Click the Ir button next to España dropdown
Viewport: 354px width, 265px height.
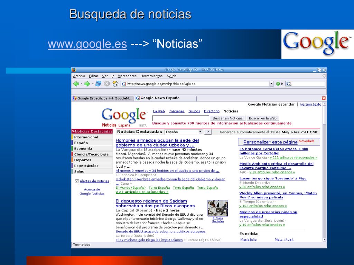208,132
